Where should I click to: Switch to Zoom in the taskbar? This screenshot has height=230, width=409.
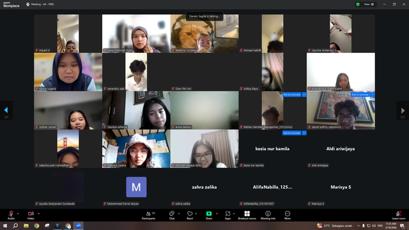coord(79,226)
